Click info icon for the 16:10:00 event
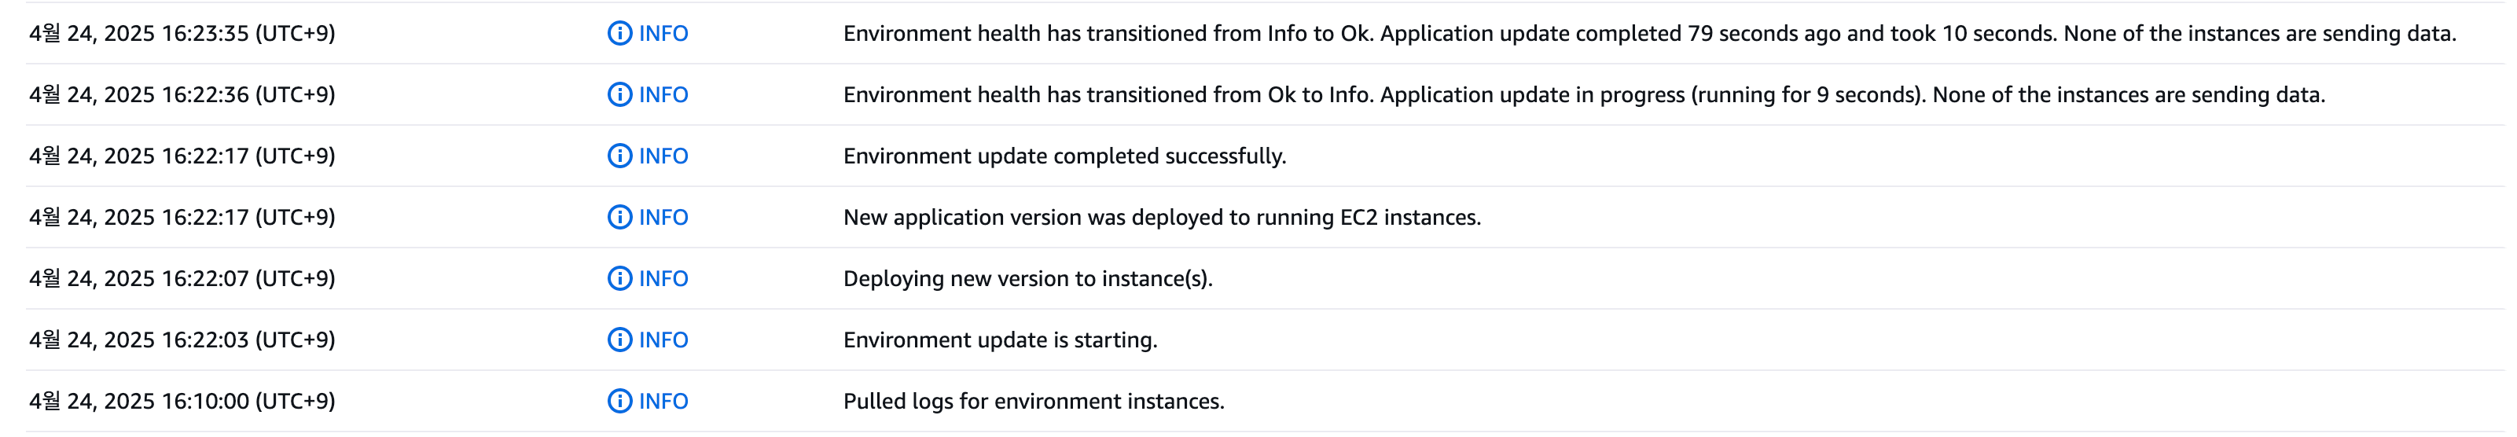The width and height of the screenshot is (2517, 437). (619, 401)
